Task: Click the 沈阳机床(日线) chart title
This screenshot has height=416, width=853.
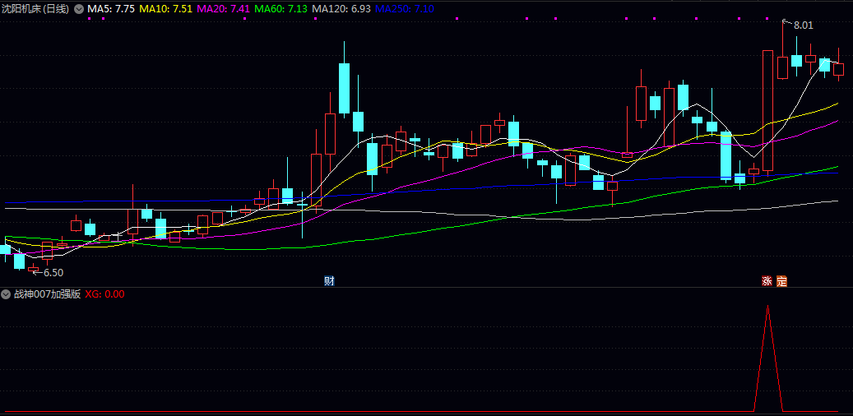Action: point(36,8)
